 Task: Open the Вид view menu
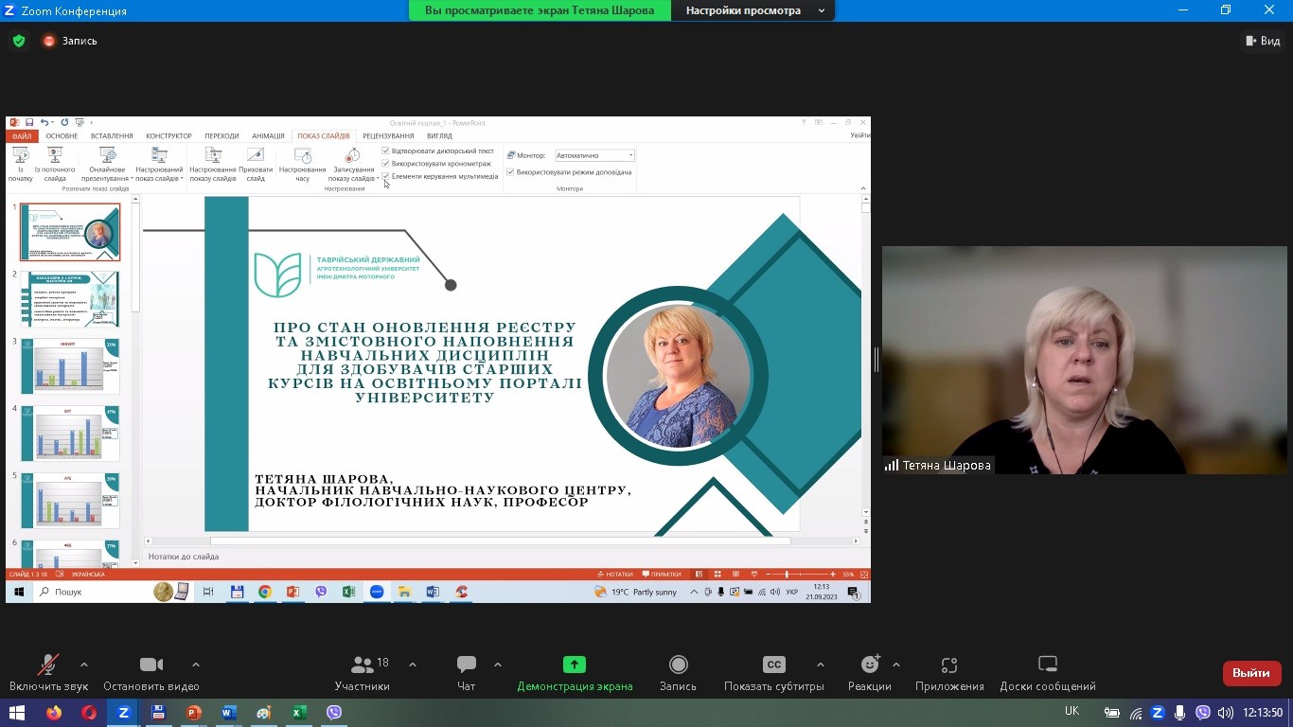pos(1262,41)
